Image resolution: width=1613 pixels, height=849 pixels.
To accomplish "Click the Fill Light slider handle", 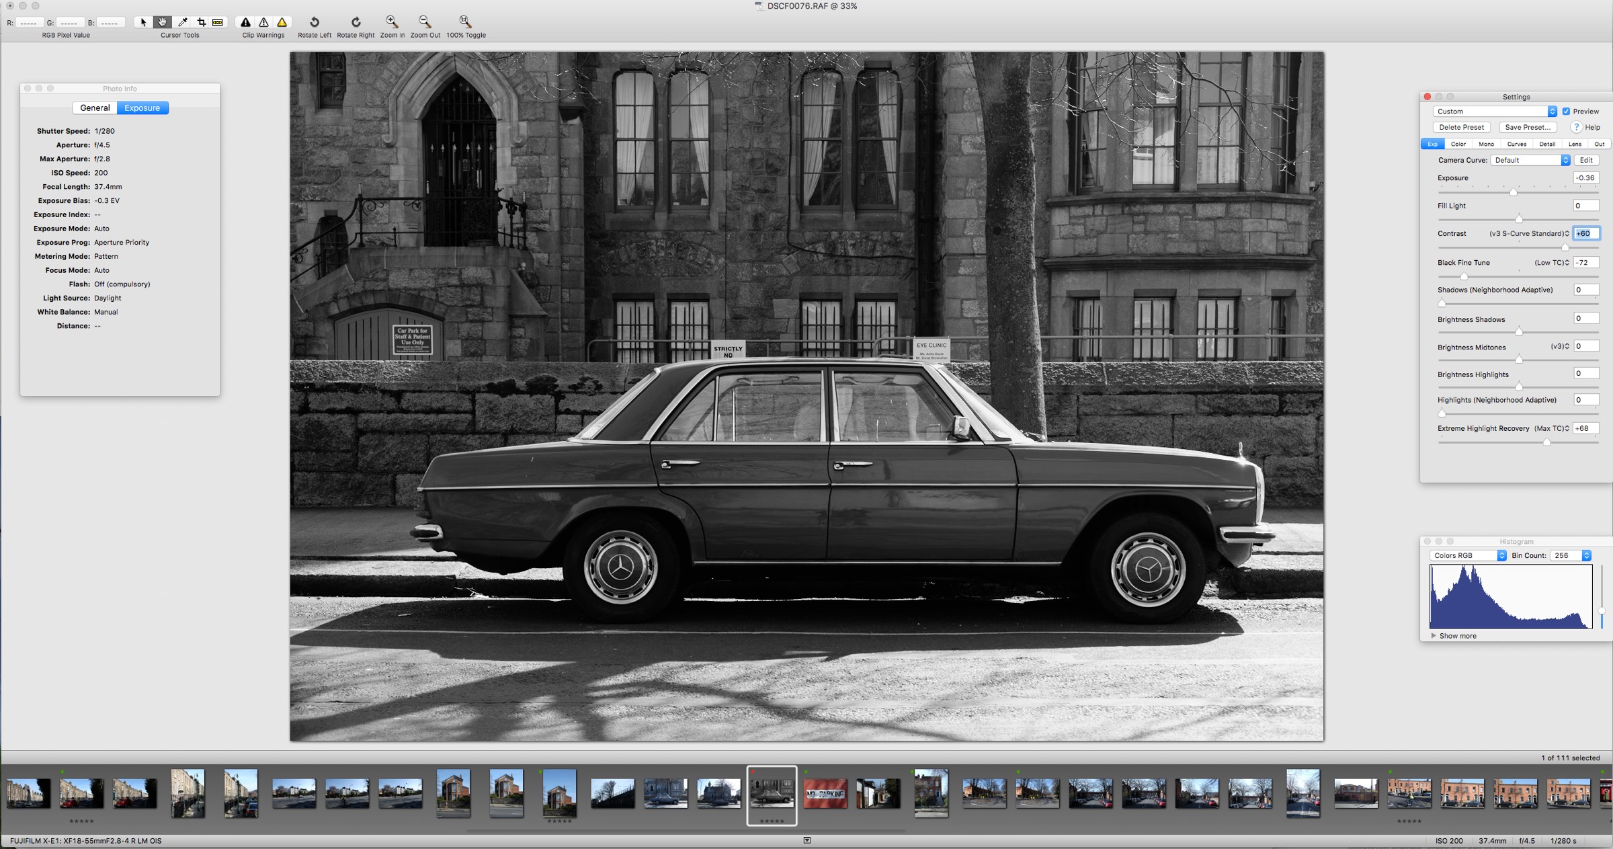I will [x=1518, y=219].
